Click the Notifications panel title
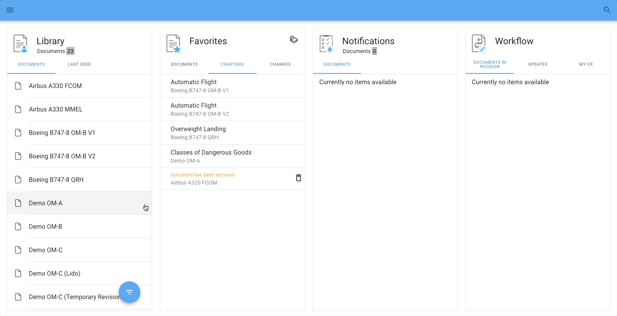Viewport: 617px width, 316px height. click(369, 41)
